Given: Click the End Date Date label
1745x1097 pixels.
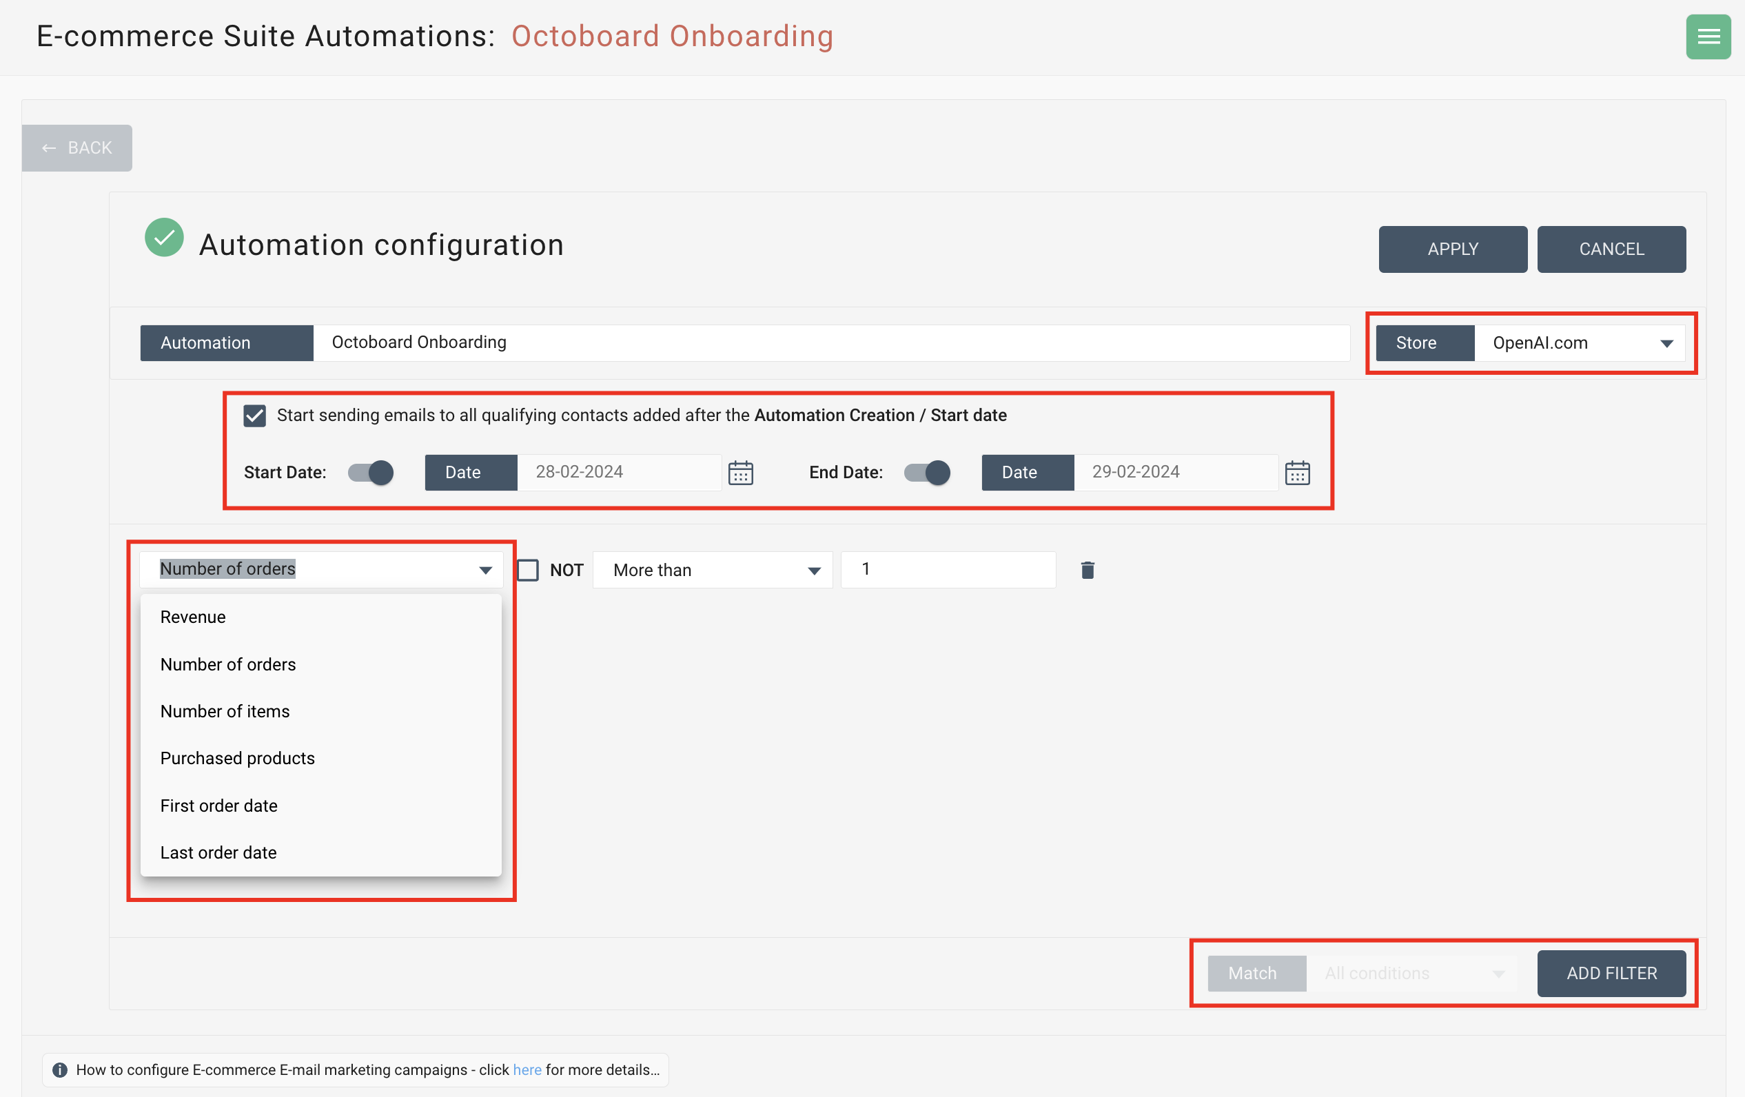Looking at the screenshot, I should coord(1028,473).
